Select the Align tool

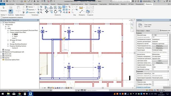46,8
